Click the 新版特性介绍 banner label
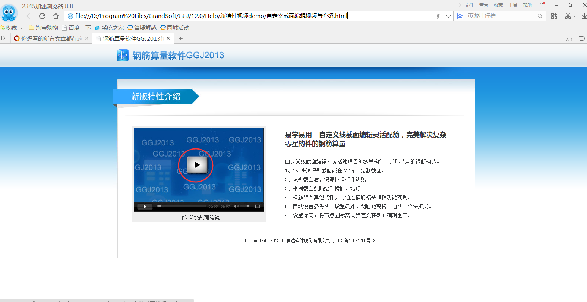Viewport: 587px width, 302px height. tap(156, 97)
